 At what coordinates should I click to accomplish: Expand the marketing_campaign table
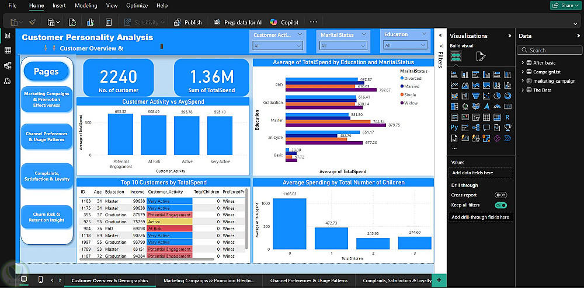point(523,80)
